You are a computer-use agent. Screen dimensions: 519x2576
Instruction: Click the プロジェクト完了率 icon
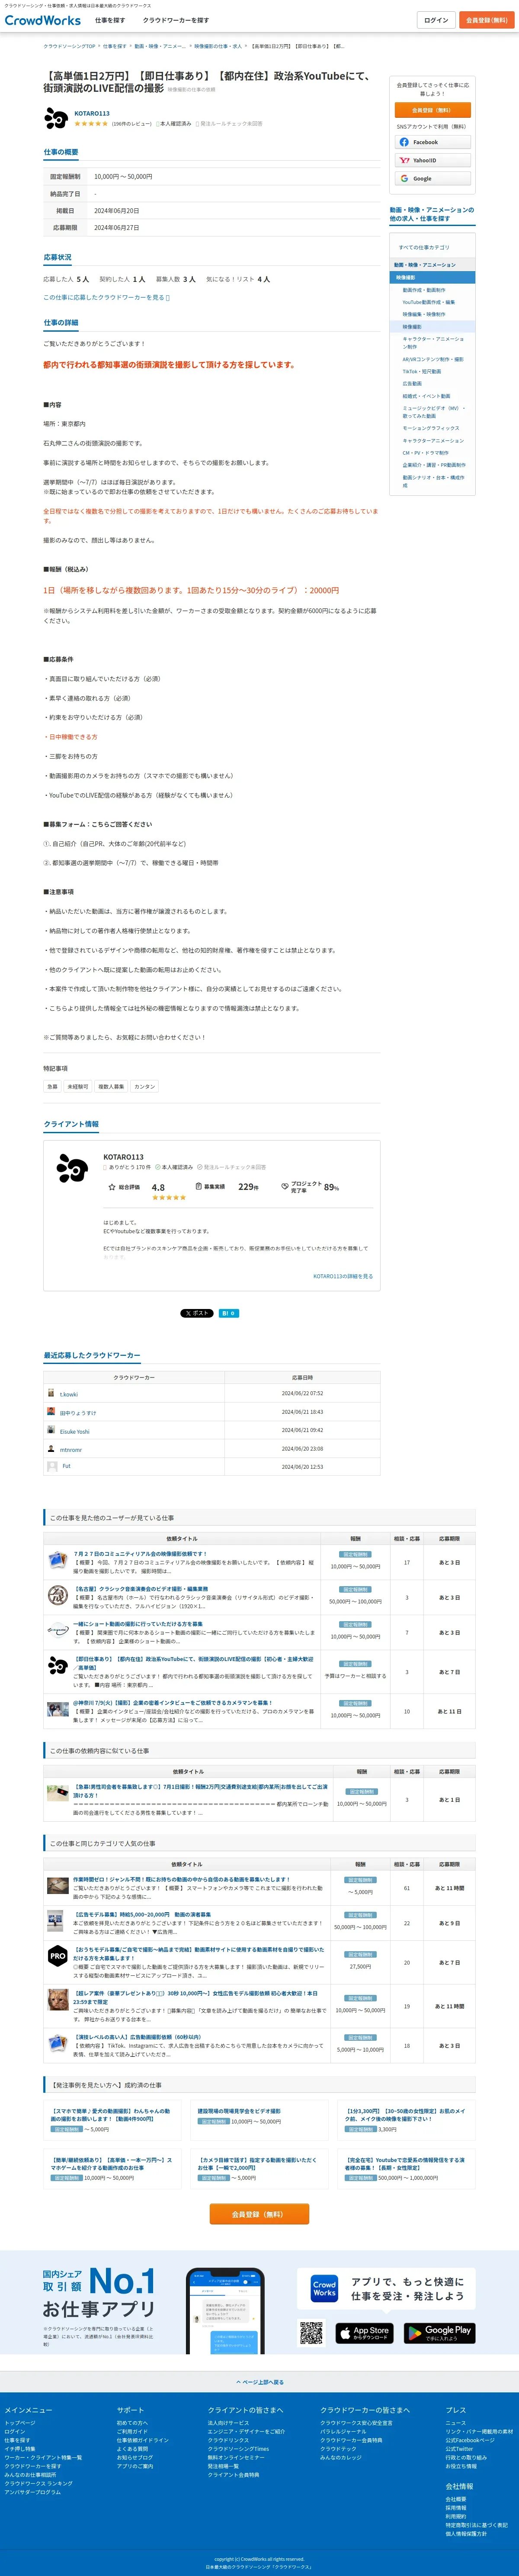click(x=285, y=1187)
